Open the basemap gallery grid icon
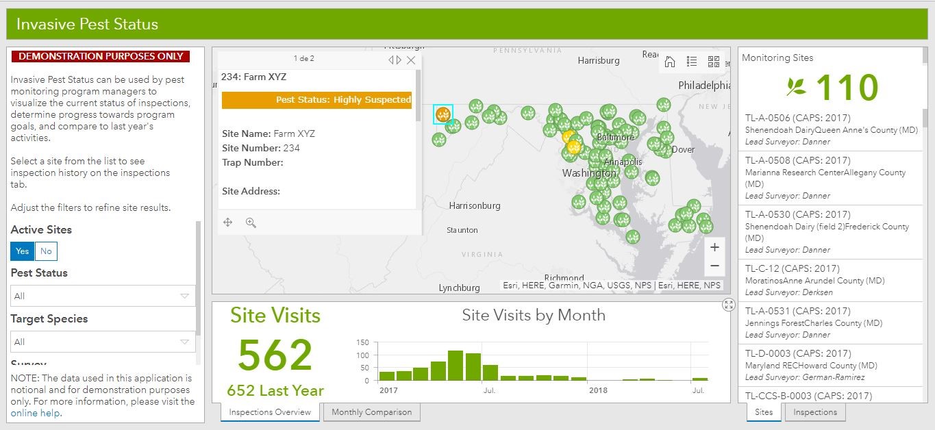 click(x=714, y=62)
